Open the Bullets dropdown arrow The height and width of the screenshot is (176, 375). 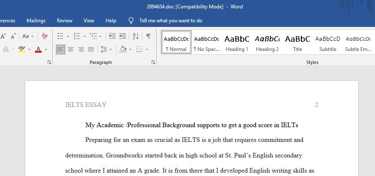click(68, 36)
